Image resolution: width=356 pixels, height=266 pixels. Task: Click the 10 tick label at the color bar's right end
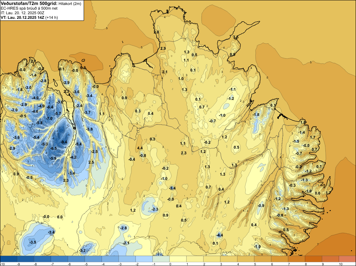pos(341,264)
